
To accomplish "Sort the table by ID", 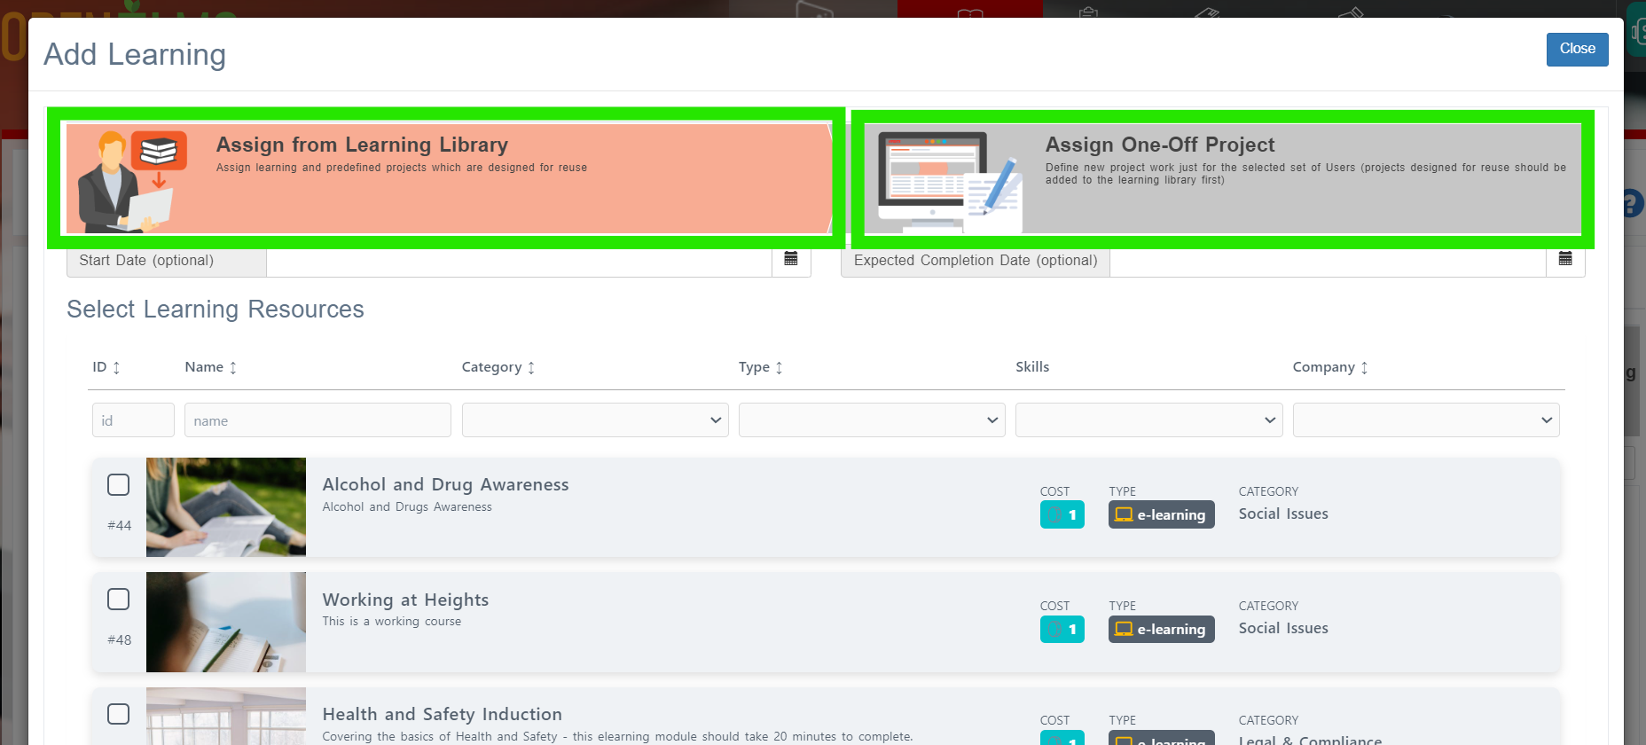I will click(106, 367).
